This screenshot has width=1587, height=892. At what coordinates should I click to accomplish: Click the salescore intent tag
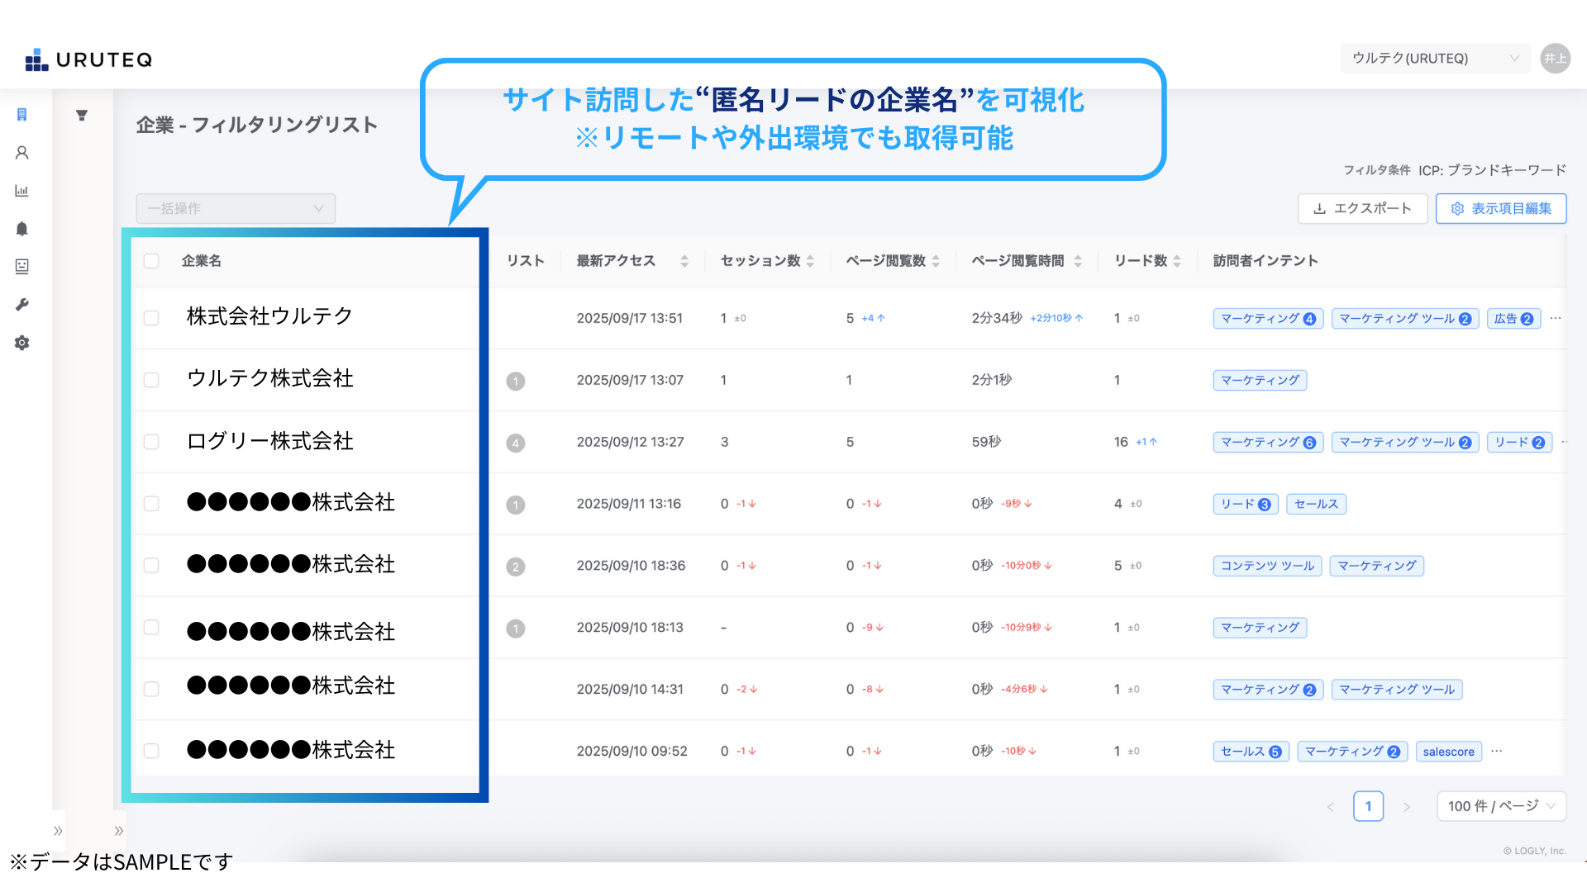pos(1448,752)
